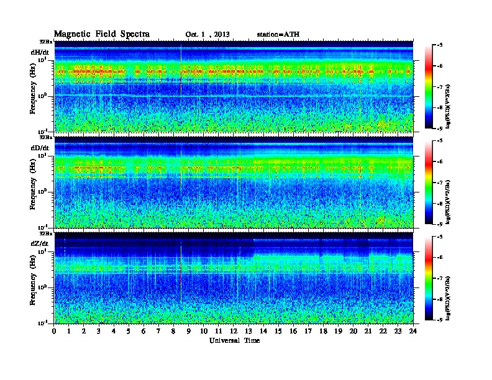Click hour tick label 9 on time axis
Image resolution: width=492 pixels, height=380 pixels.
pos(189,331)
